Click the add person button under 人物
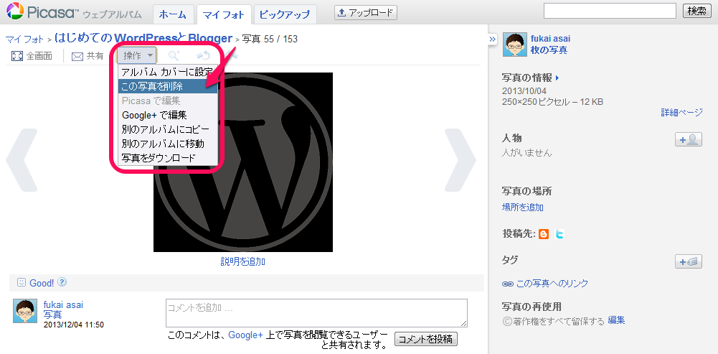718x354 pixels. pyautogui.click(x=689, y=139)
